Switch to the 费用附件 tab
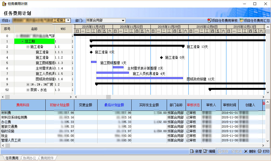 tap(47, 158)
